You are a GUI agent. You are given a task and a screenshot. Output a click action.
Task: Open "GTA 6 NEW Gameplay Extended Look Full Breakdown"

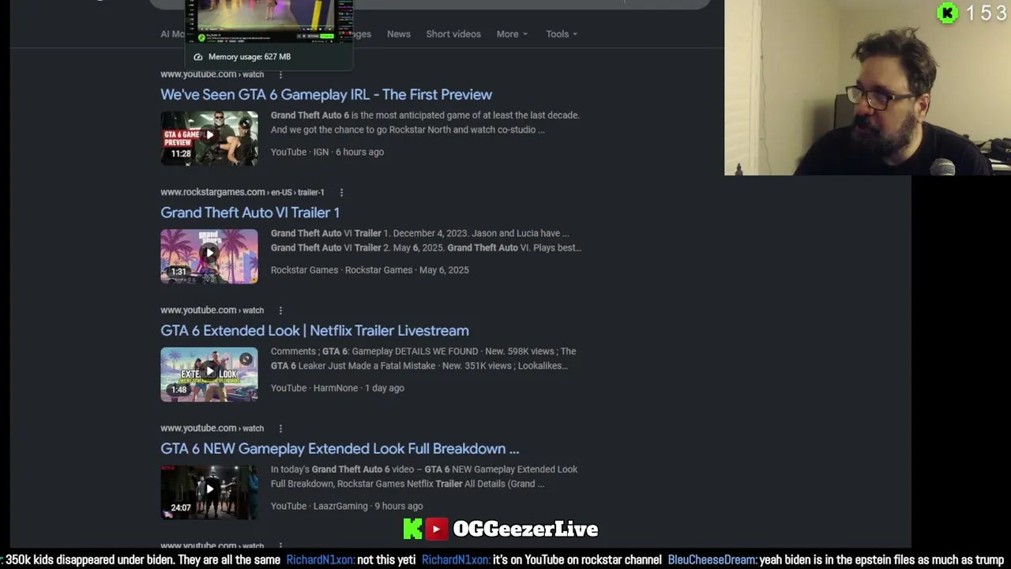340,449
